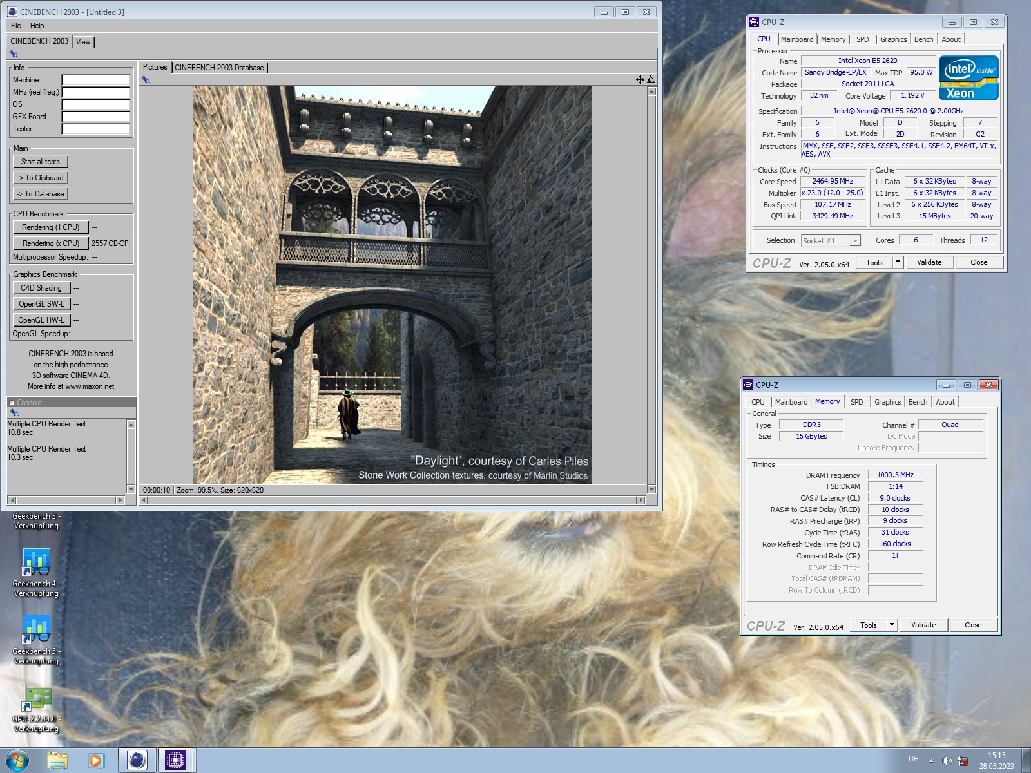Open Tools dropdown arrow in Memory CPU-Z

[892, 625]
